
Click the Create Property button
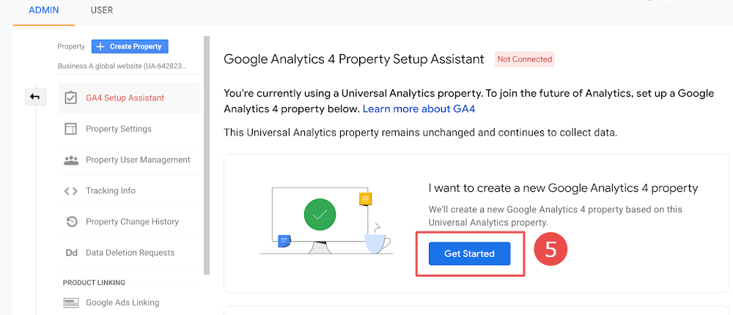click(130, 47)
